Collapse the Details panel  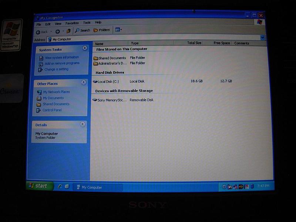pyautogui.click(x=83, y=124)
